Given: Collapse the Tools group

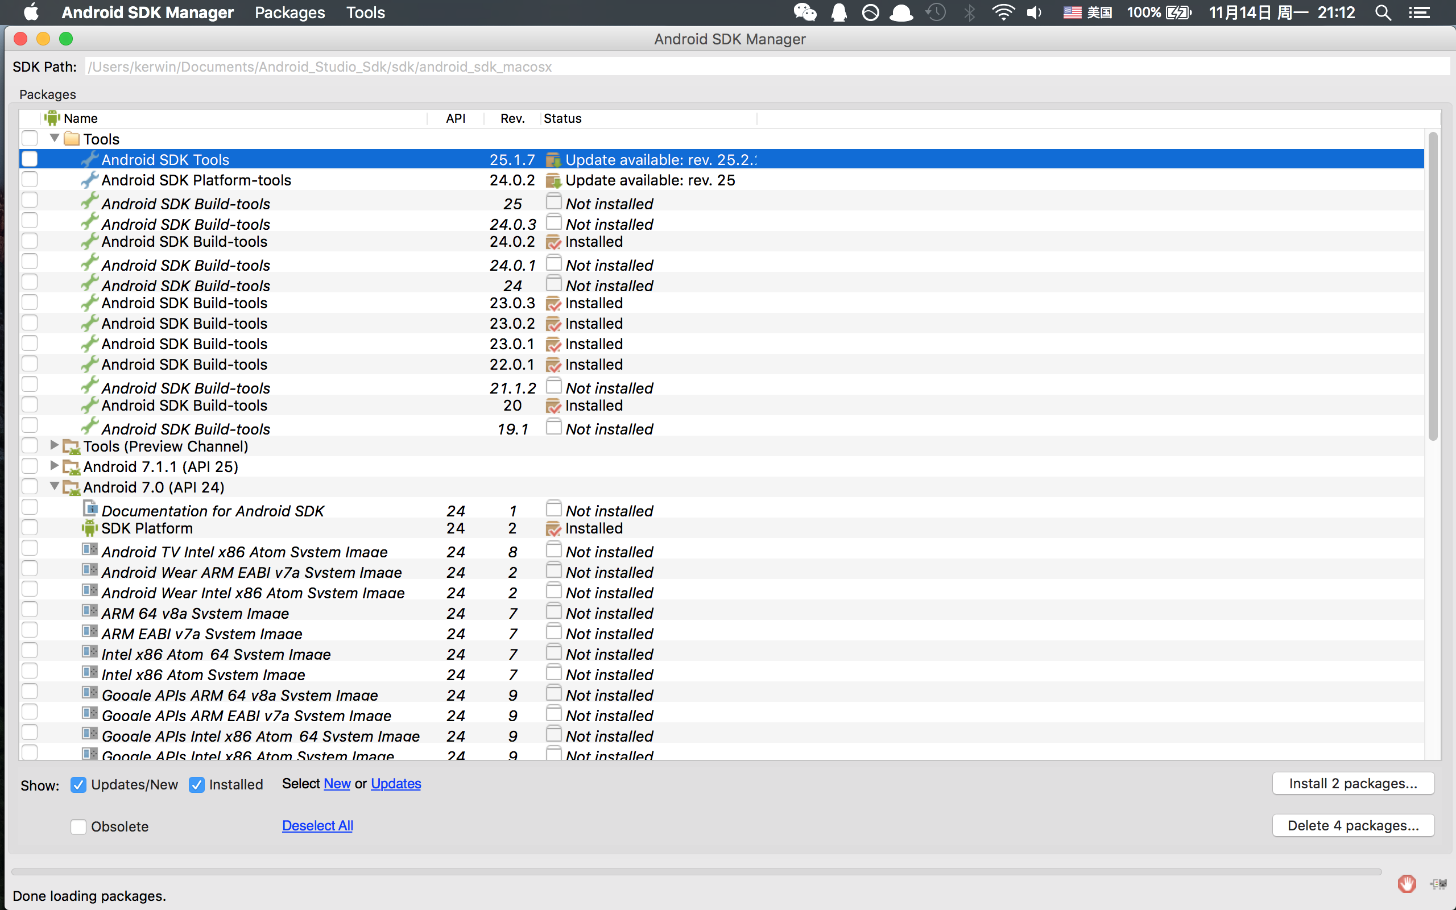Looking at the screenshot, I should (54, 138).
